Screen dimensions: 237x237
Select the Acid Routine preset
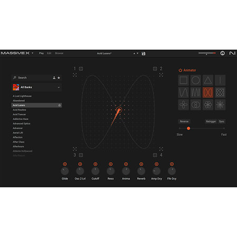point(19,110)
